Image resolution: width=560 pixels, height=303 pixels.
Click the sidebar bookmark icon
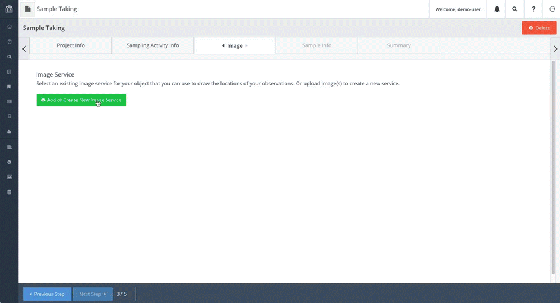point(9,87)
